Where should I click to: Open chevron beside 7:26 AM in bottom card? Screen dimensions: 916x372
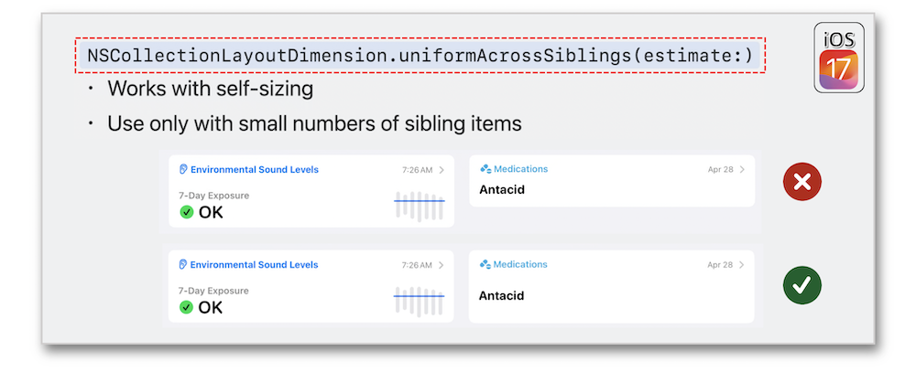click(x=442, y=265)
